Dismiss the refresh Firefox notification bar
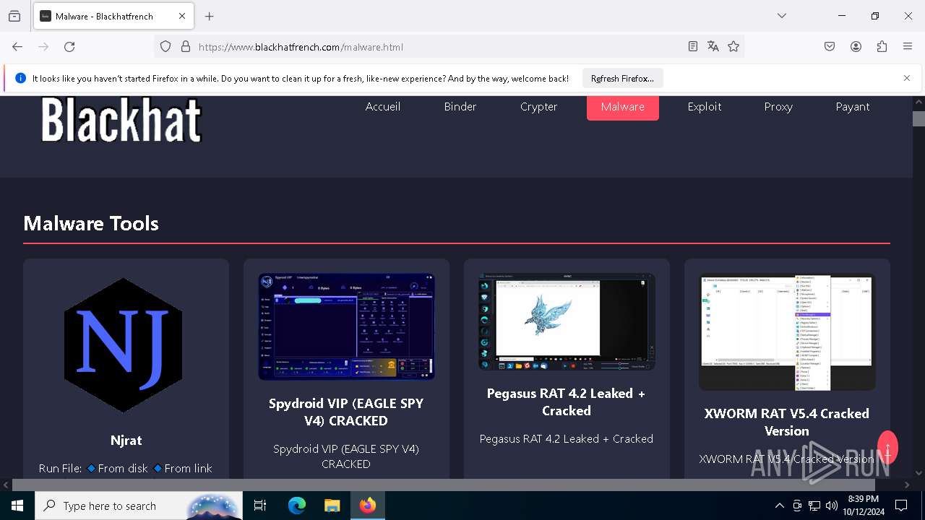Screen dimensions: 925x520 tap(907, 78)
